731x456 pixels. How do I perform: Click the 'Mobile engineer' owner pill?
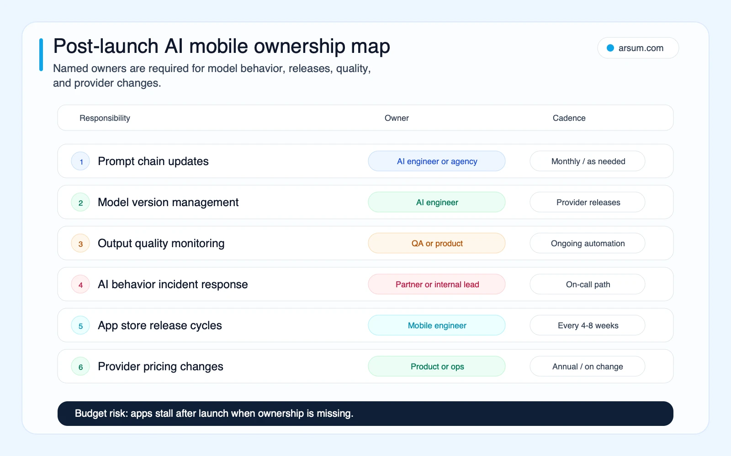pos(437,325)
